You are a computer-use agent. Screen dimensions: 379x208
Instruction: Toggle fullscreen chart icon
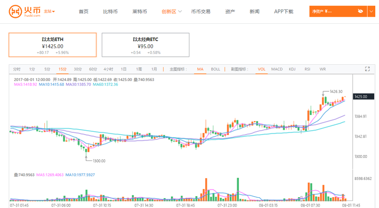point(368,69)
